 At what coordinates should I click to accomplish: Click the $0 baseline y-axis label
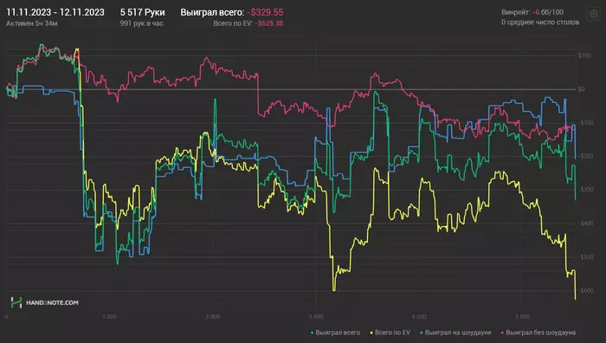(581, 89)
